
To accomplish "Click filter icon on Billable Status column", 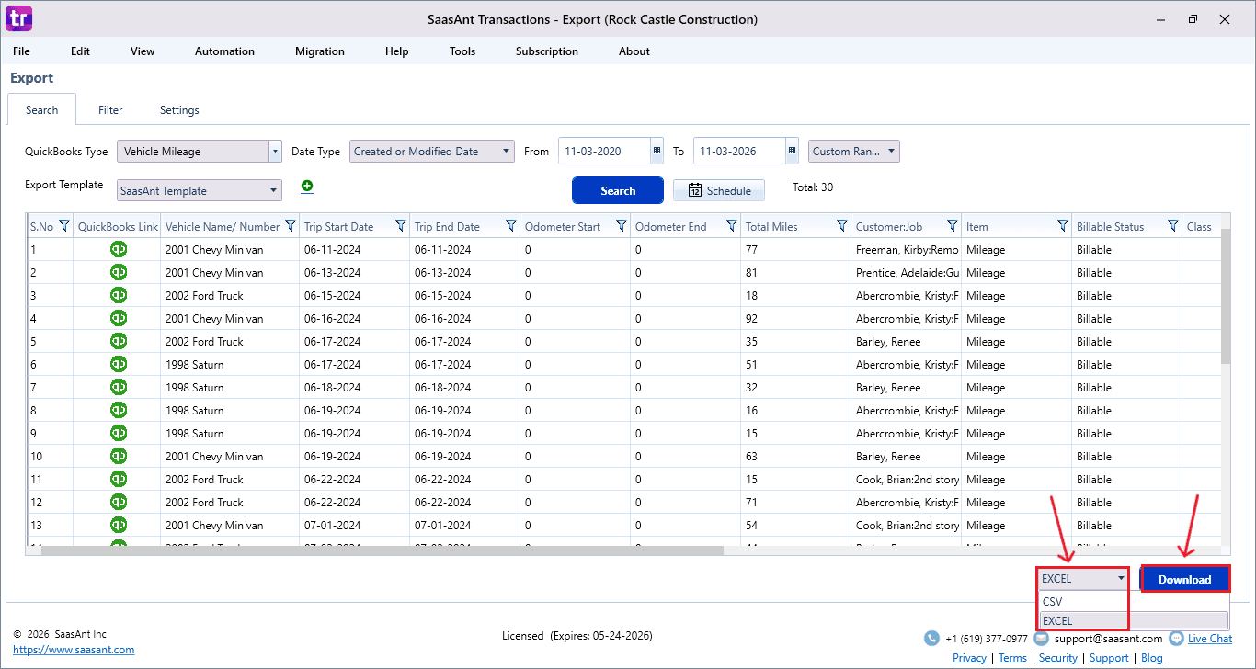I will pos(1172,226).
